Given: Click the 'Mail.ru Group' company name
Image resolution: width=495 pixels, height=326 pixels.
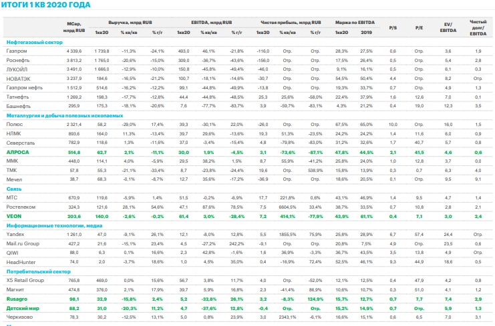Looking at the screenshot, I should click(x=21, y=245).
